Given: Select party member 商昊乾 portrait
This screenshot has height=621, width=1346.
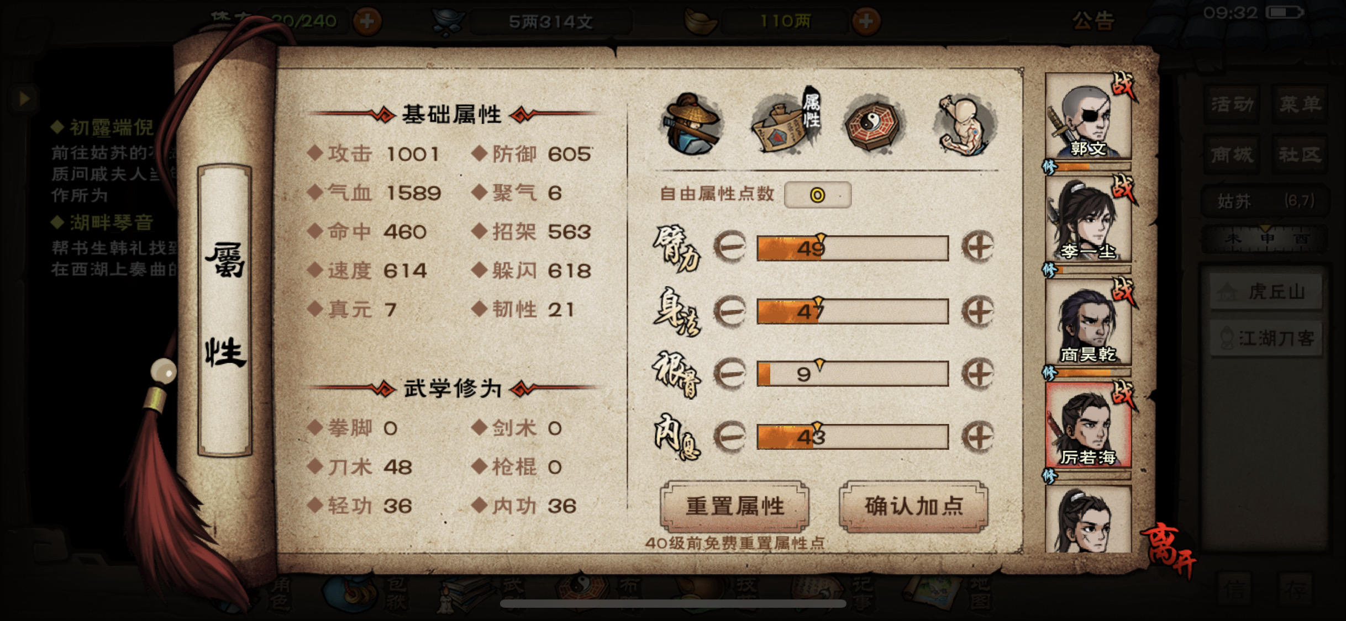Looking at the screenshot, I should point(1087,322).
